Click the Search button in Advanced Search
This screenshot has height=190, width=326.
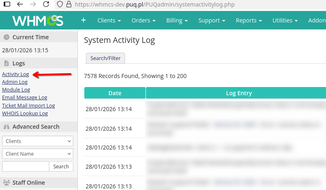click(61, 166)
